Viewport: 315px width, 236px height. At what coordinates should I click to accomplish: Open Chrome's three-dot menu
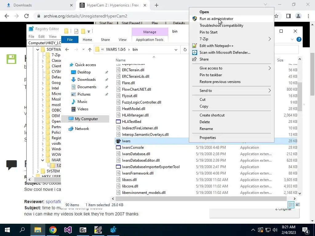(x=308, y=16)
